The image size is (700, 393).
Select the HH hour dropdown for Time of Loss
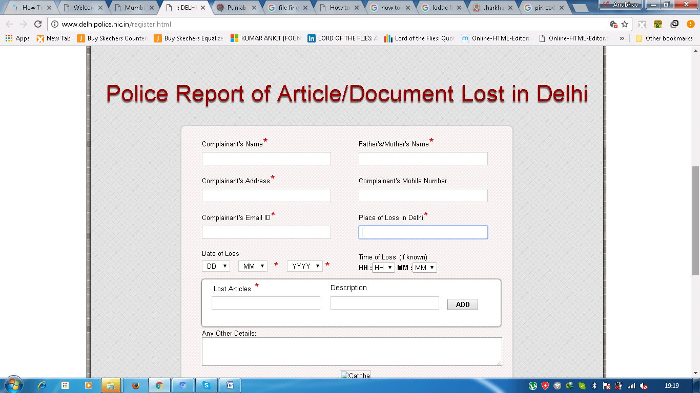pyautogui.click(x=383, y=268)
